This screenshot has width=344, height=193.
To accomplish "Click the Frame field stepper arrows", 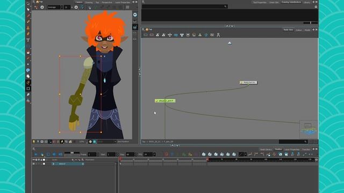I will 98,154.
